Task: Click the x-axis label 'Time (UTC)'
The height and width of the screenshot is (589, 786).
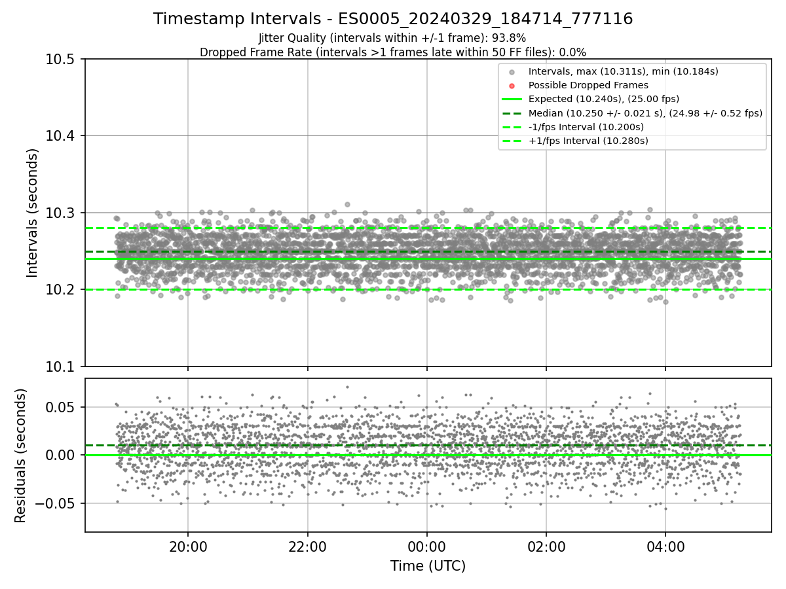Action: pos(428,566)
